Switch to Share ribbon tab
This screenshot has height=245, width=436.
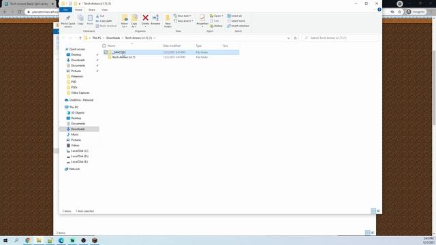[x=92, y=10]
